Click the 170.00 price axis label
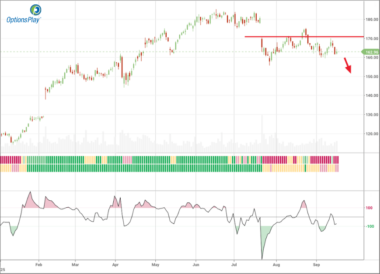 [x=372, y=39]
